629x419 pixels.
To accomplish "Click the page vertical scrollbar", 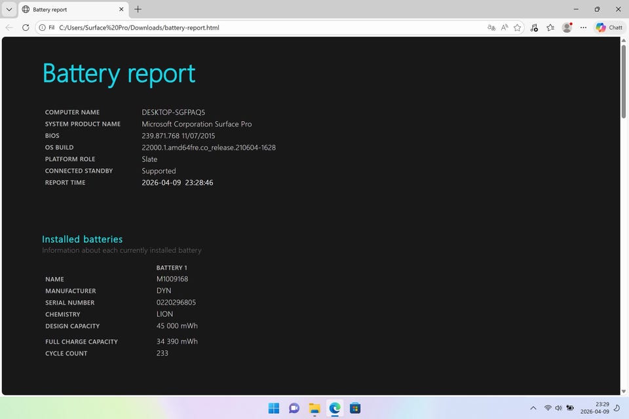I will click(x=623, y=196).
